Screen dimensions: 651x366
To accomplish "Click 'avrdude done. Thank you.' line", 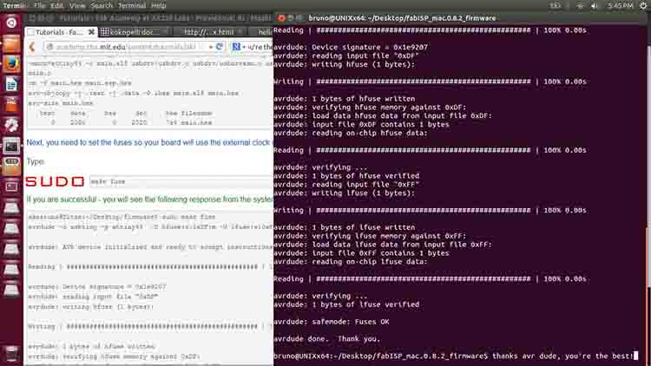I will (327, 338).
